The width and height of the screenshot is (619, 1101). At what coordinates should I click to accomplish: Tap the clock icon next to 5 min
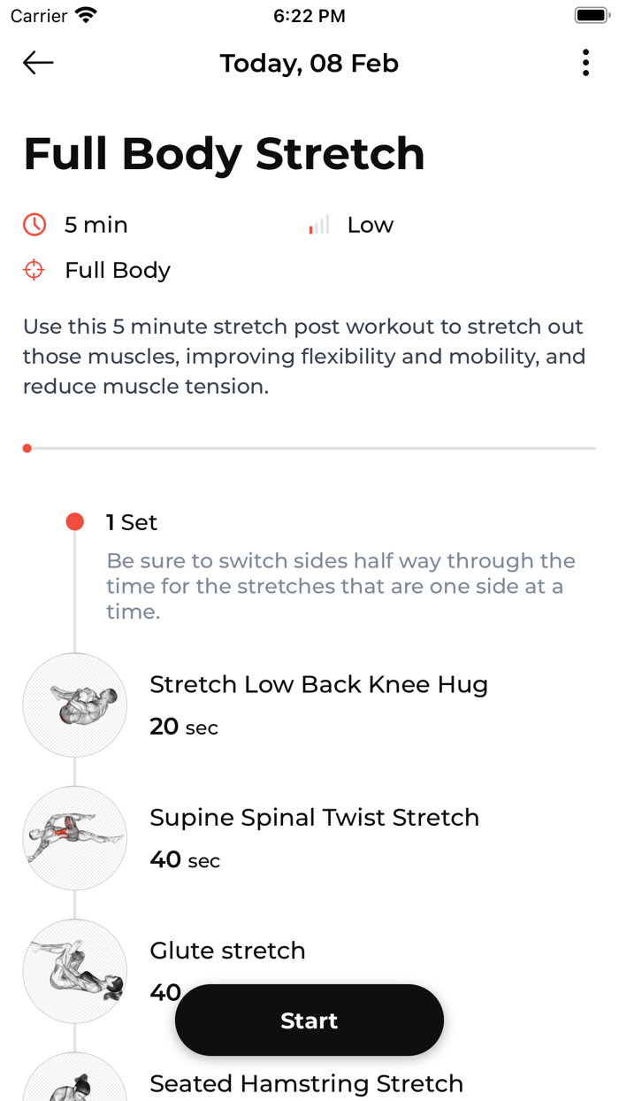(34, 225)
